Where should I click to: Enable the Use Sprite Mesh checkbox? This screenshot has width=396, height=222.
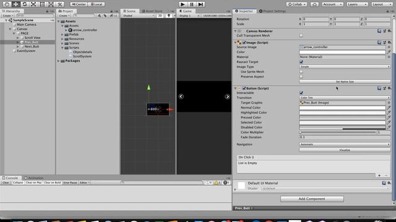pos(301,72)
